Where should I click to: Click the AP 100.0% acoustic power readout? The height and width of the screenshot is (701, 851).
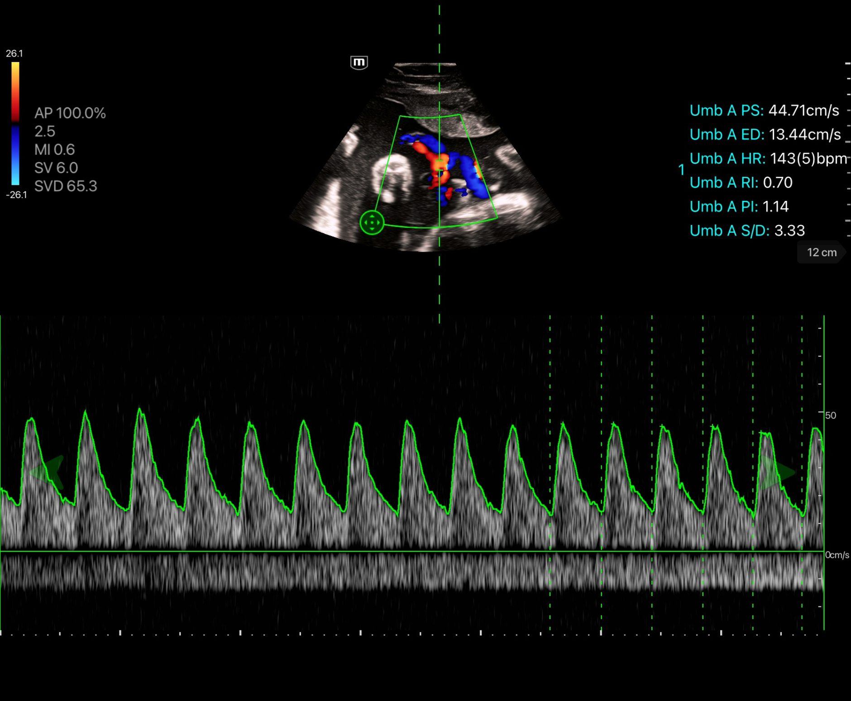click(x=70, y=113)
